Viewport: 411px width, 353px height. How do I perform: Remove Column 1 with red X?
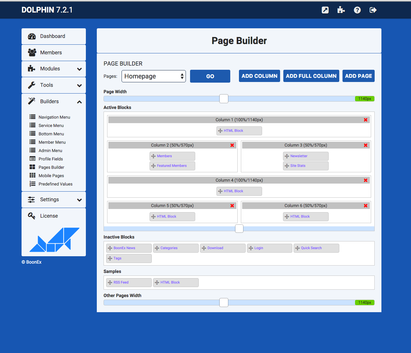click(x=365, y=120)
